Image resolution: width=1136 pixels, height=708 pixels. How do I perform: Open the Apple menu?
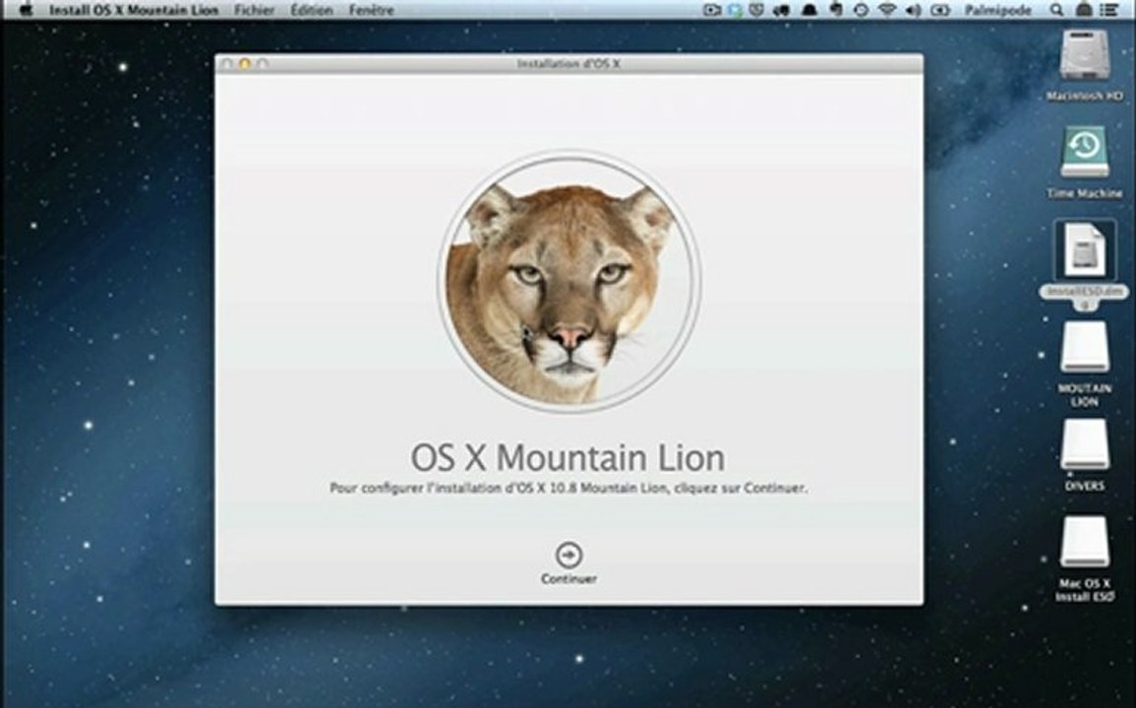pos(27,10)
